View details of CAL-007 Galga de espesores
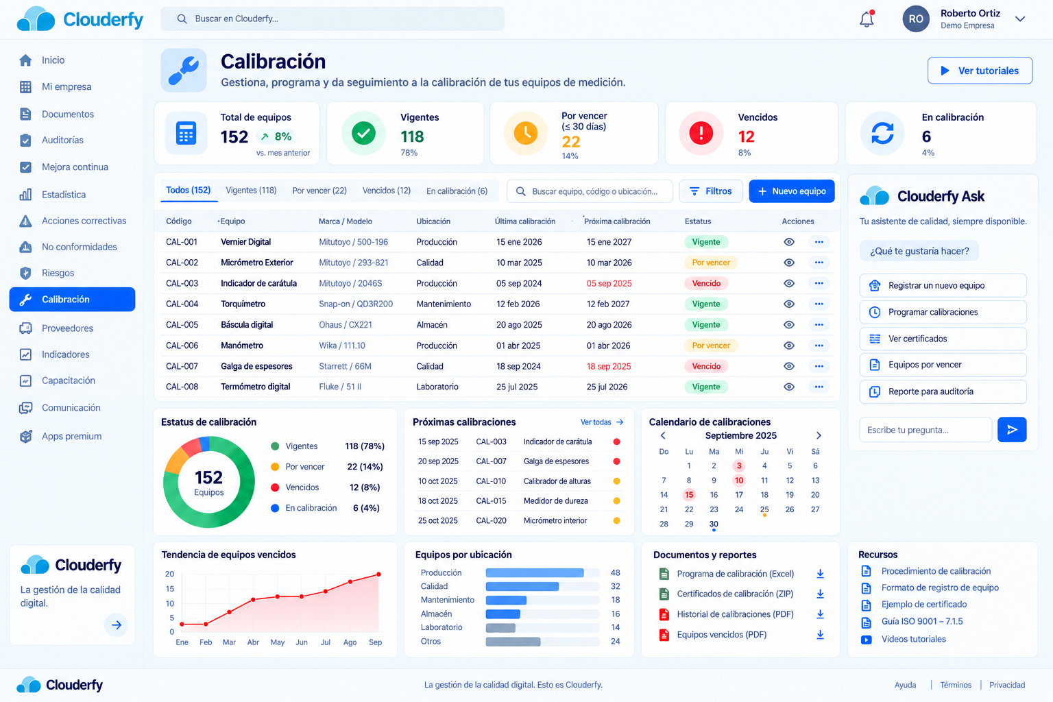Viewport: 1053px width, 702px height. coord(789,366)
